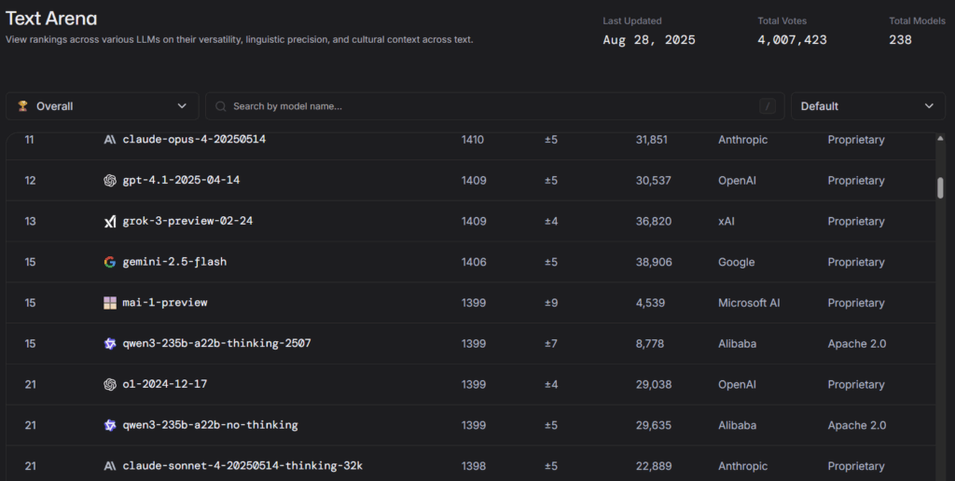This screenshot has width=955, height=481.
Task: Click Alibaba in the qwen3 thinking-2507 row
Action: coord(737,343)
